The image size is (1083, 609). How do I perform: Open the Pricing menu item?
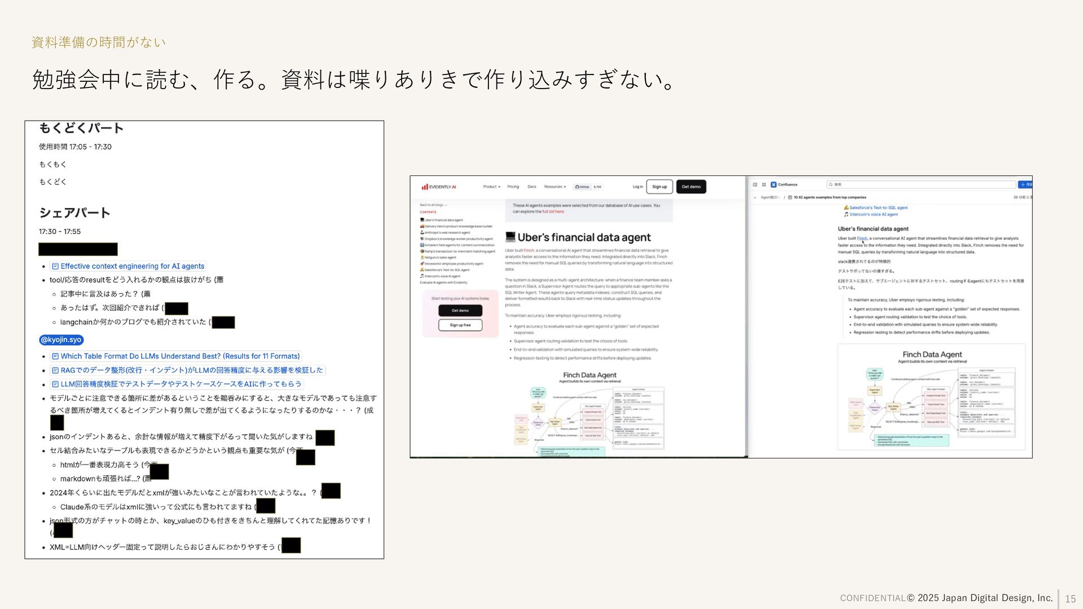point(513,187)
